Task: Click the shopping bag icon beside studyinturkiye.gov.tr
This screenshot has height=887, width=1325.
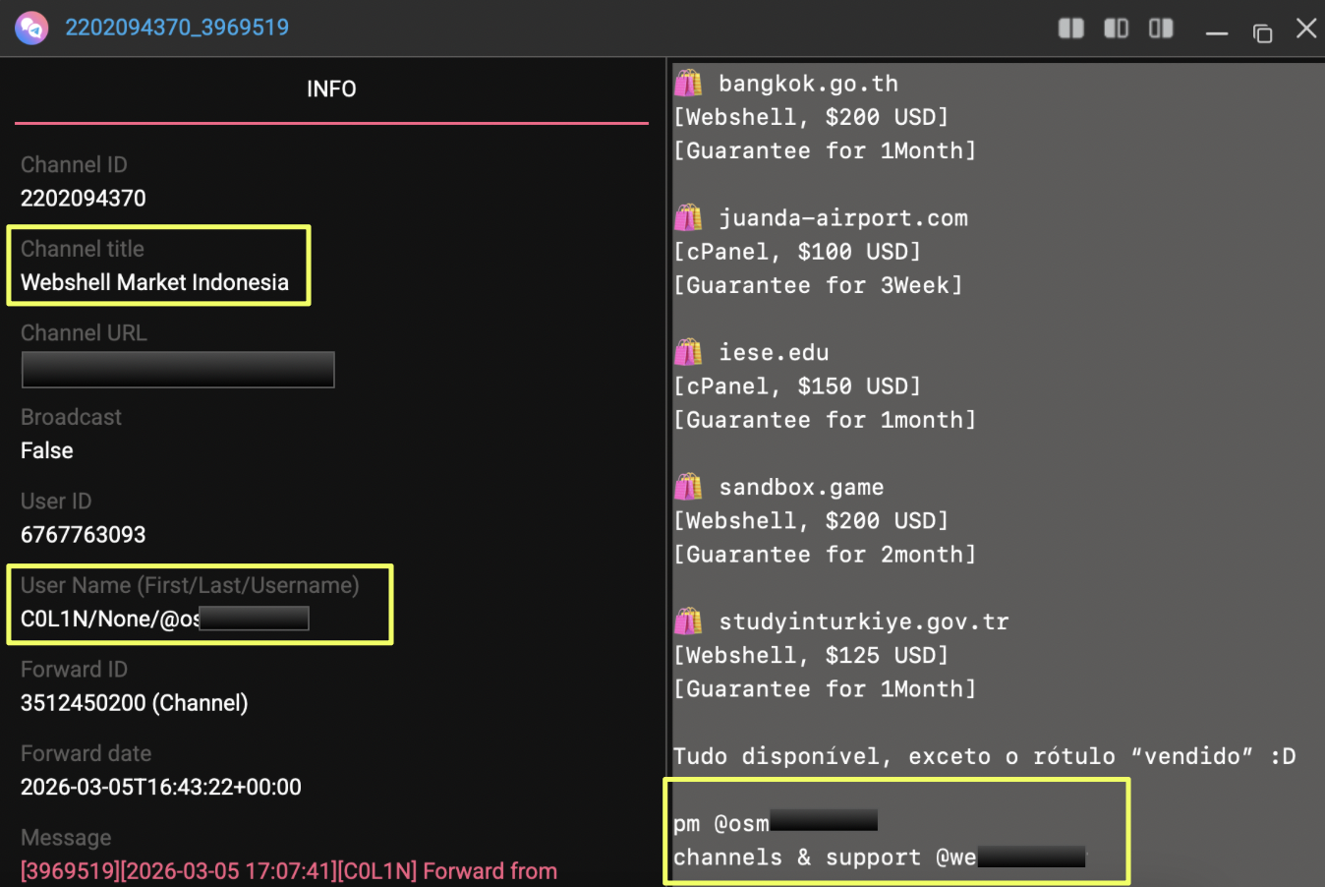Action: point(688,621)
